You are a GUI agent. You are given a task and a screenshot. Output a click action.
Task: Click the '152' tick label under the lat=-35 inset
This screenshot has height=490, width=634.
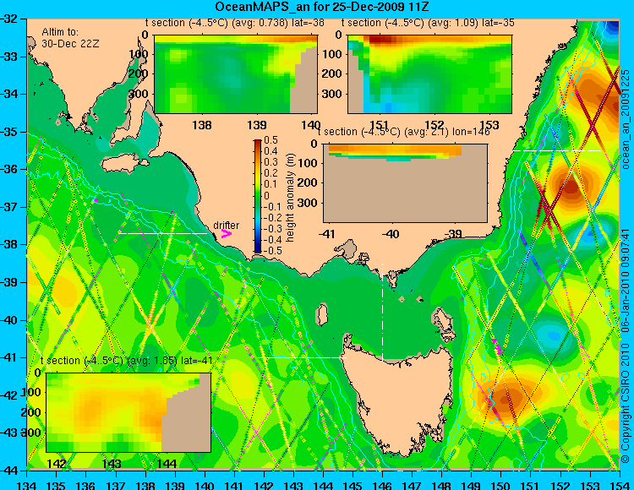[435, 125]
